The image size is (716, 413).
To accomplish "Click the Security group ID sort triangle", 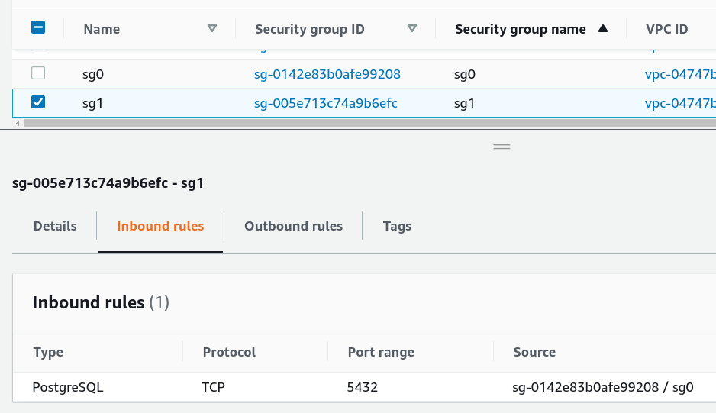I will click(412, 29).
